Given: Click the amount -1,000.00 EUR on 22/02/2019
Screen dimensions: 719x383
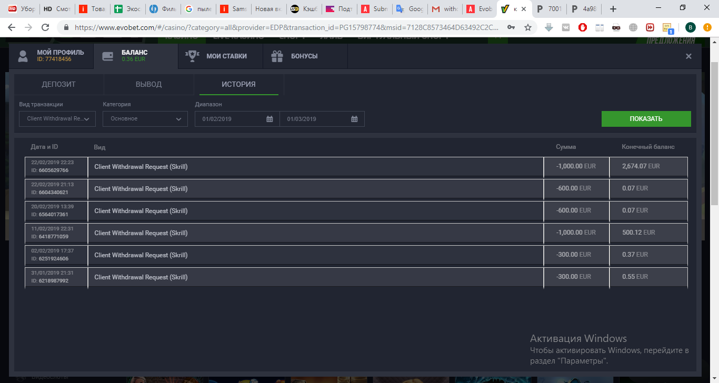Looking at the screenshot, I should pyautogui.click(x=576, y=166).
